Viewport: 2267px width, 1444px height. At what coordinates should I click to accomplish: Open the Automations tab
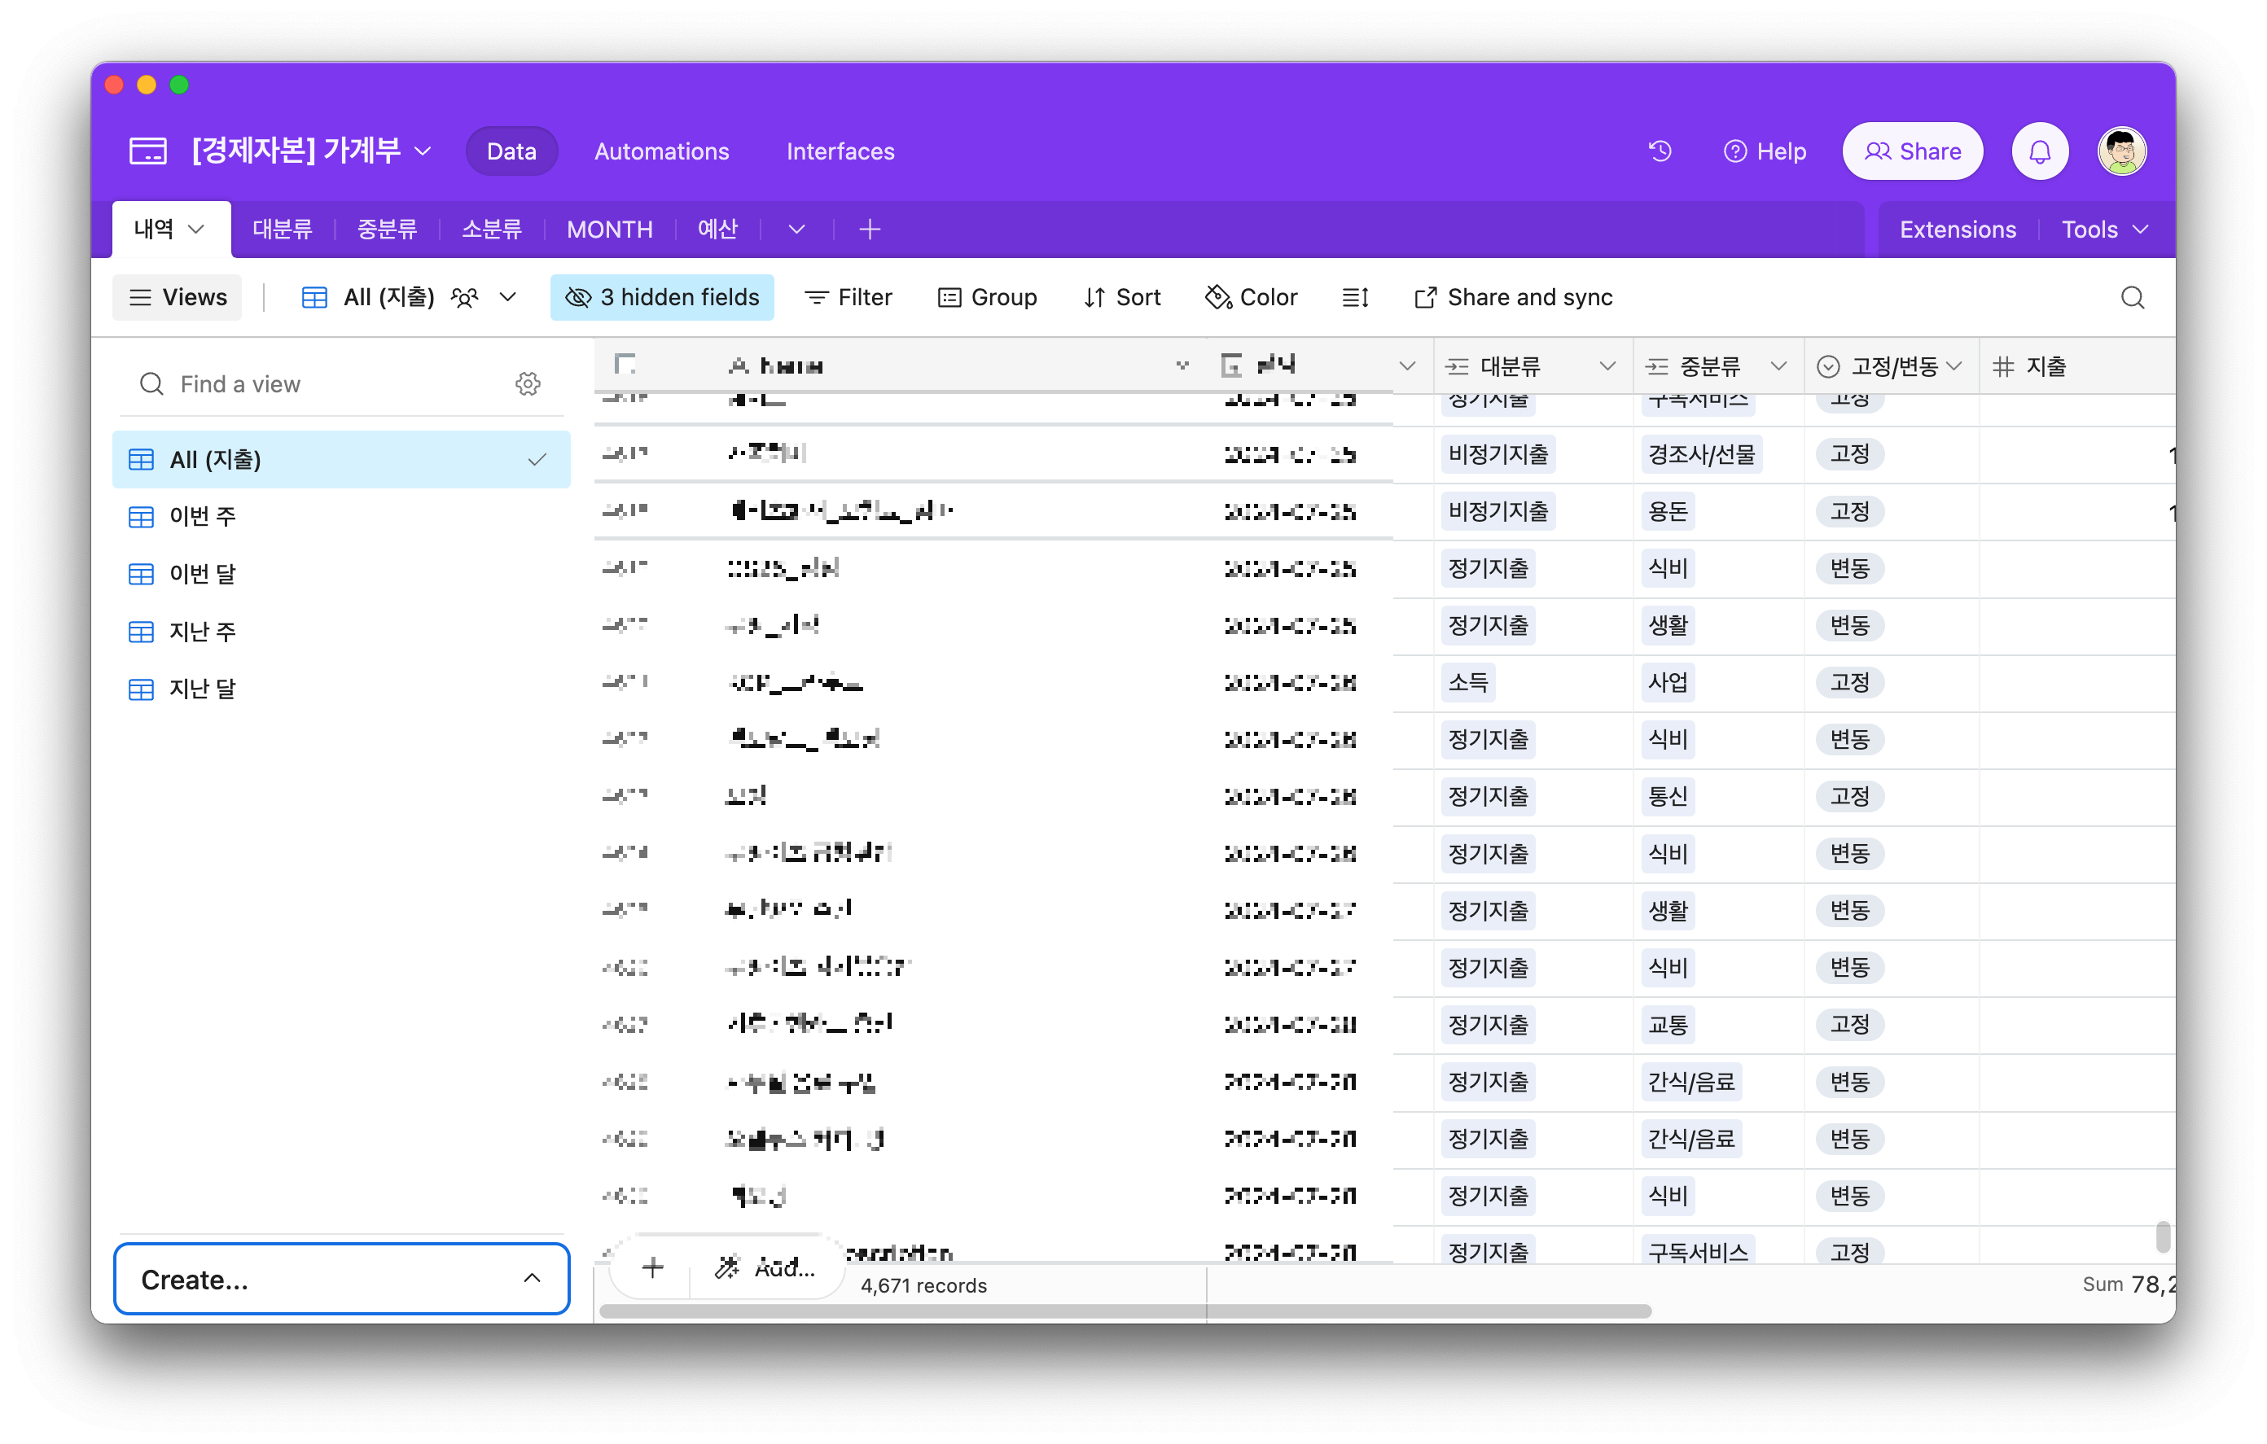click(661, 151)
